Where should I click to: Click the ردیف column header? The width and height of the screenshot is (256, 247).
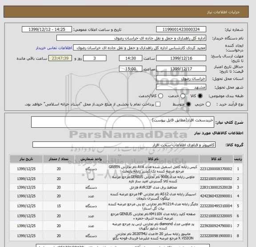pyautogui.click(x=238, y=159)
